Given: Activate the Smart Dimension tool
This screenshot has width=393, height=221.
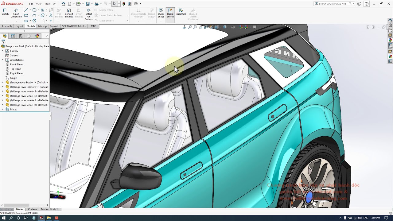Looking at the screenshot, I should (16, 13).
